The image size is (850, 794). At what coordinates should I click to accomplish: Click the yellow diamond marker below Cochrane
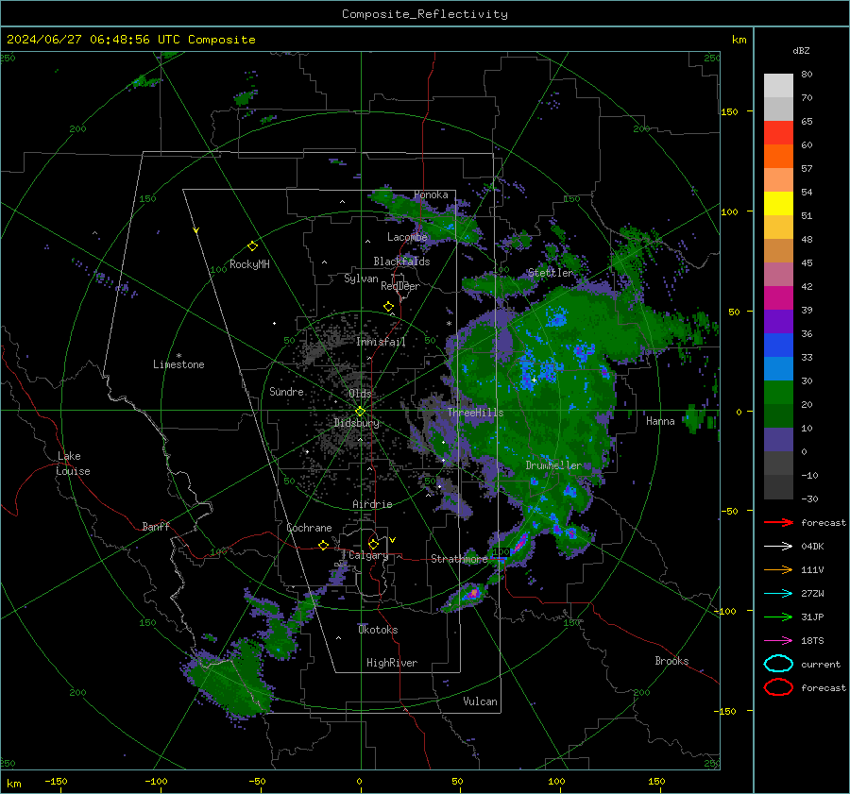click(324, 546)
